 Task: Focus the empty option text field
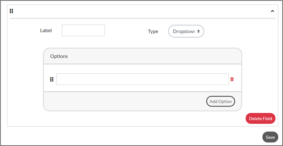point(142,79)
